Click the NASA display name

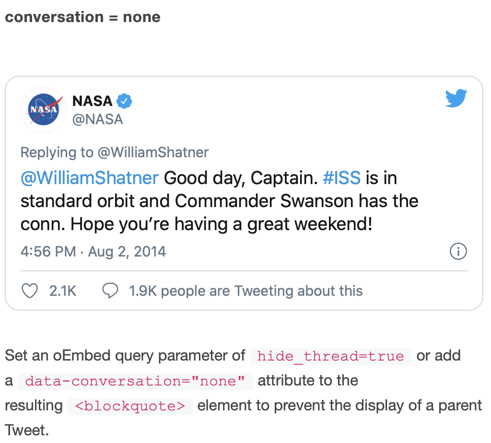93,101
